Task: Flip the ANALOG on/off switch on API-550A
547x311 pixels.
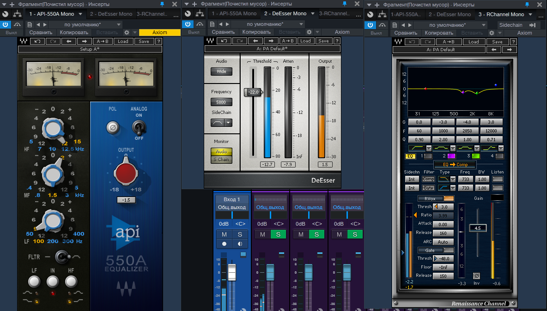Action: [139, 127]
